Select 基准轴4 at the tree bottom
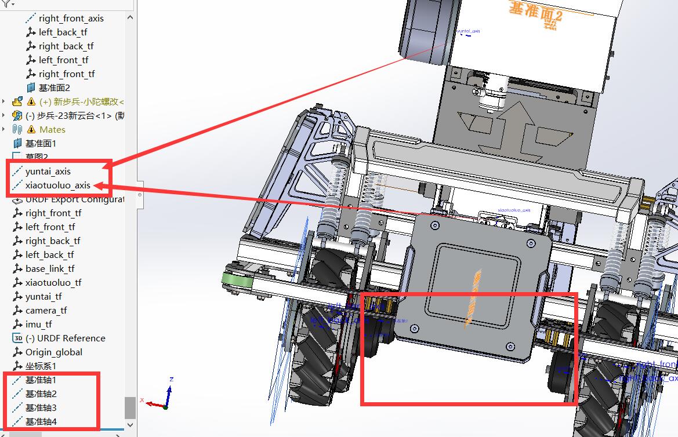 pos(41,422)
